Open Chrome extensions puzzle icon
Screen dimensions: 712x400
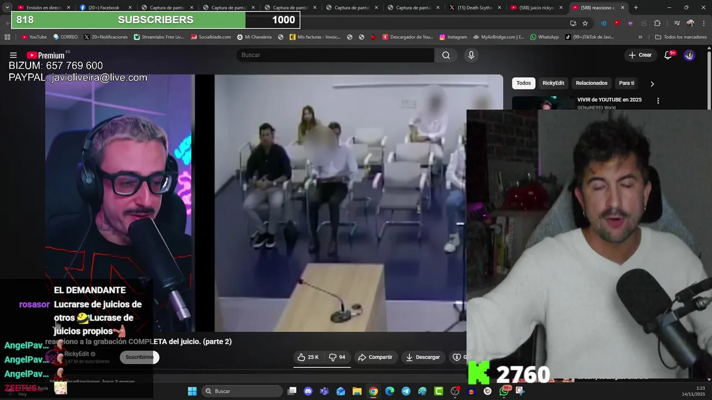coord(657,23)
